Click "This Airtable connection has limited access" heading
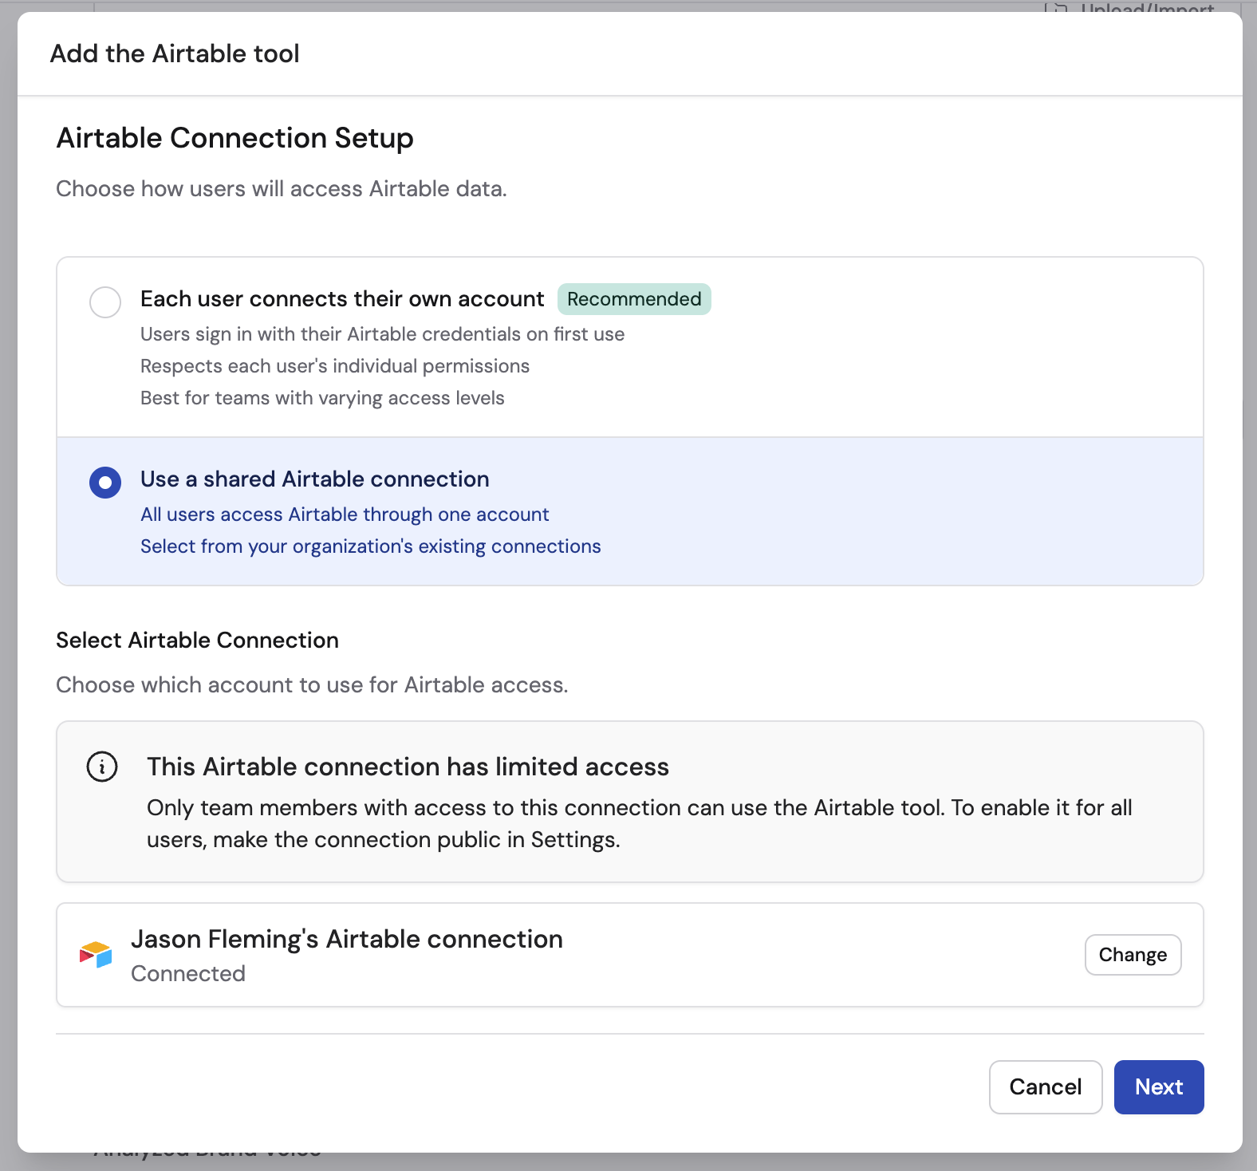The image size is (1257, 1171). click(x=408, y=767)
